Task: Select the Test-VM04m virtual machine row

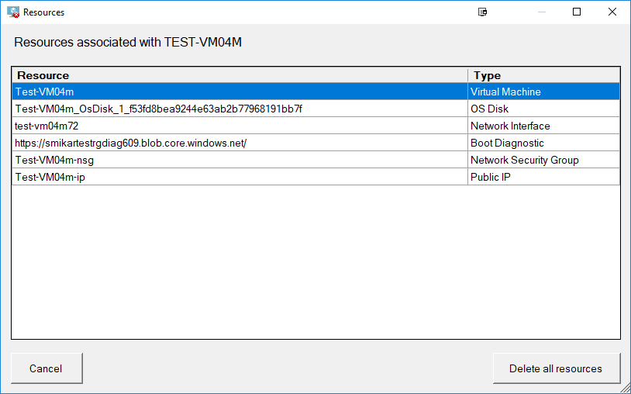Action: tap(316, 92)
